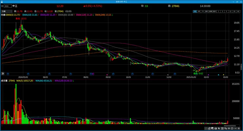Click the print chart icon
The width and height of the screenshot is (243, 131).
point(215,128)
